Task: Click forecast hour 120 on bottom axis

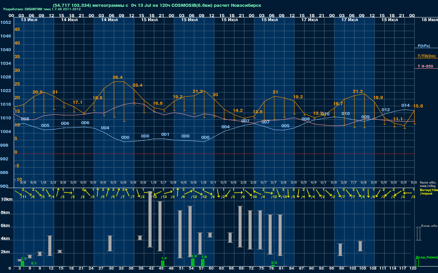Action: coord(413,269)
